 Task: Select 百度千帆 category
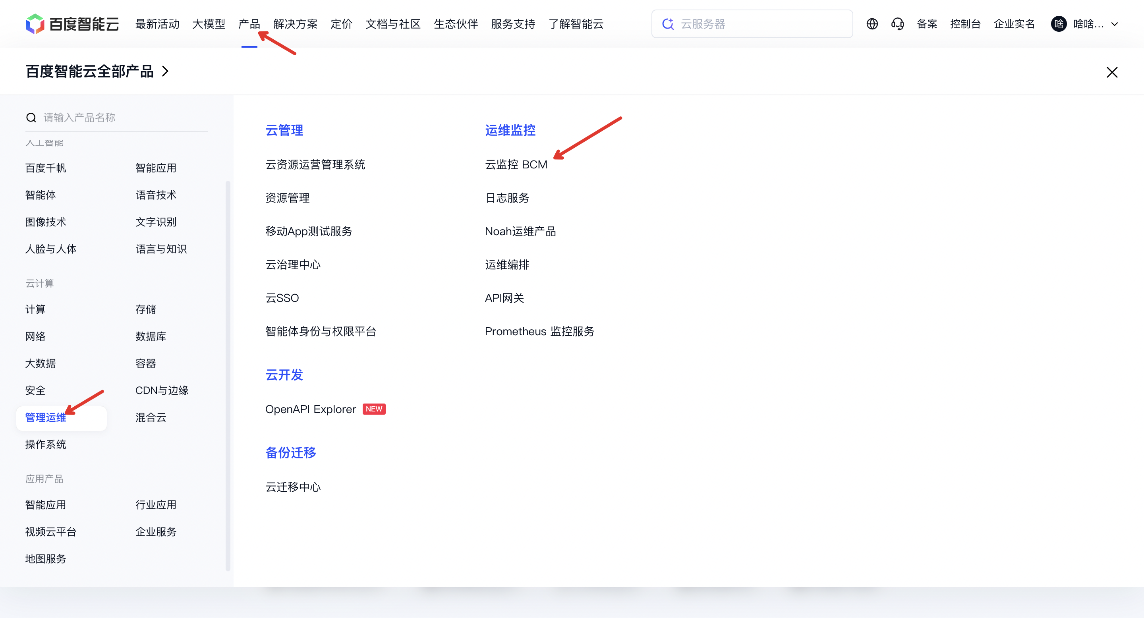click(46, 168)
